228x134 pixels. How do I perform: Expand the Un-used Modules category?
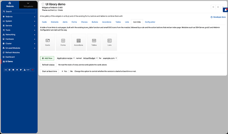coord(19,48)
